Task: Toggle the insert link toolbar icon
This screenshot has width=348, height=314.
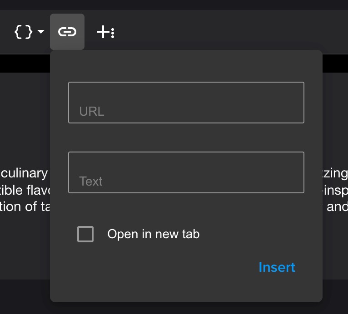Action: pyautogui.click(x=67, y=32)
